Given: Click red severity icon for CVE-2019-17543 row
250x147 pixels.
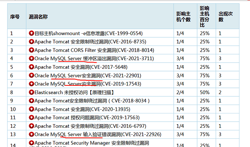Looking at the screenshot, I should pyautogui.click(x=32, y=84).
